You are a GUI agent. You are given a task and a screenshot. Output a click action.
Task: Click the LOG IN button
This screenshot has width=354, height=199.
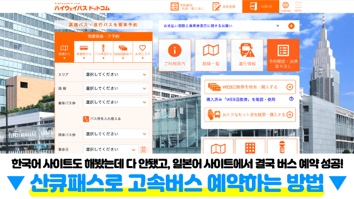pyautogui.click(x=260, y=7)
